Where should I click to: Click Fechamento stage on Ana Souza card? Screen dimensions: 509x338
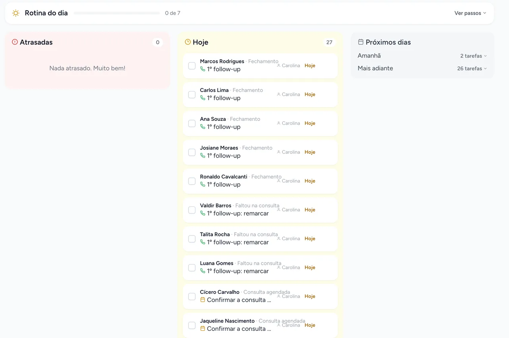(245, 119)
